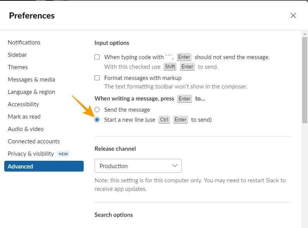Click the Search options heading
This screenshot has width=308, height=228.
(114, 215)
